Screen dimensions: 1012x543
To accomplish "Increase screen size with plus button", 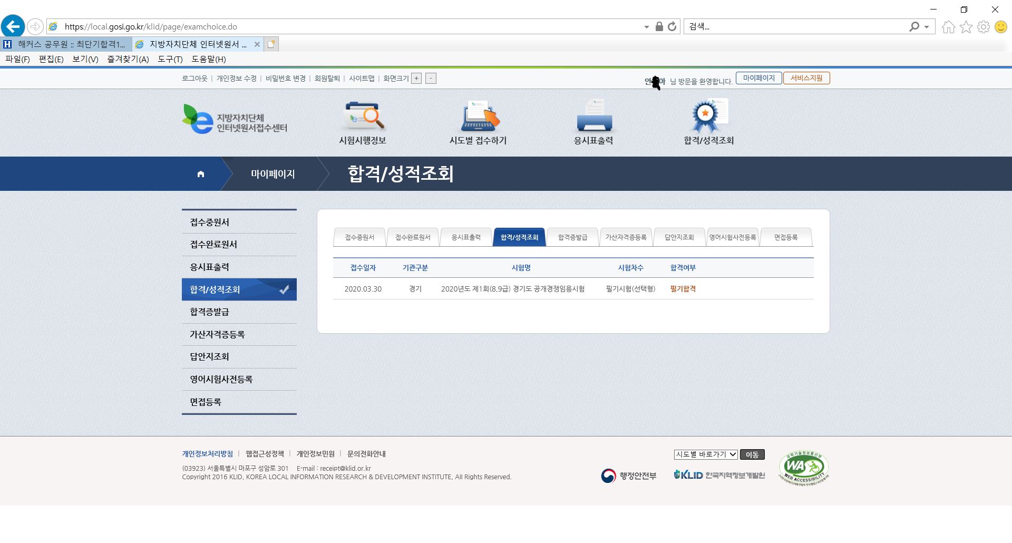I will tap(416, 79).
